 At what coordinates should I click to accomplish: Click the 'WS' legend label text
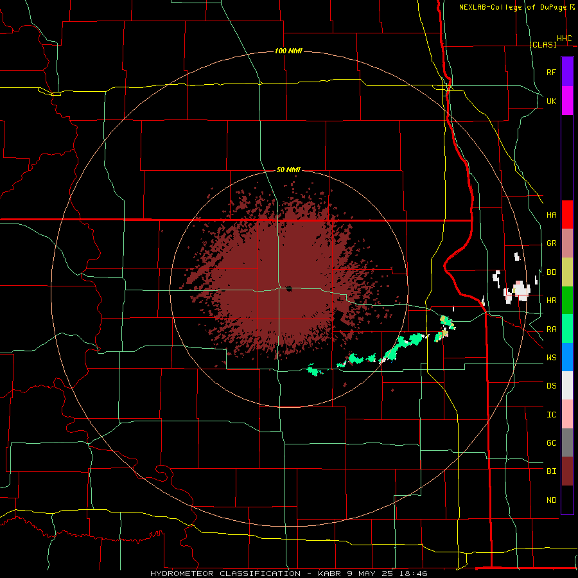tap(552, 357)
